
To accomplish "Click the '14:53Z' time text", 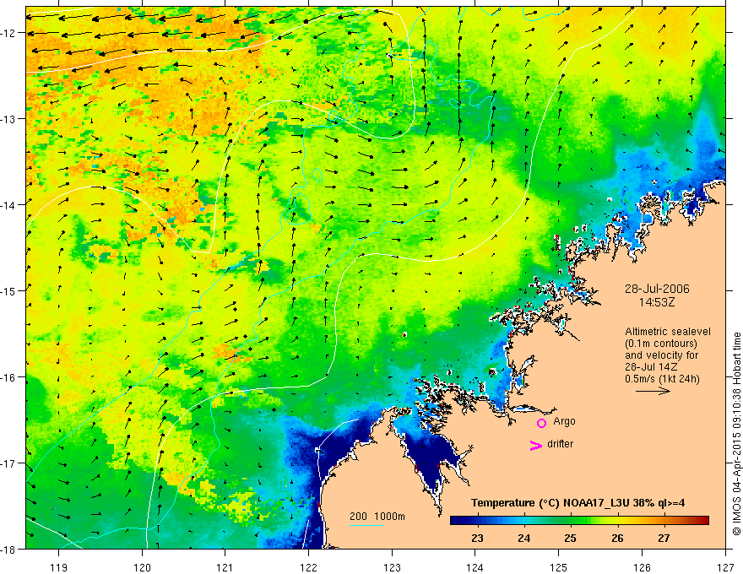I will pos(656,302).
